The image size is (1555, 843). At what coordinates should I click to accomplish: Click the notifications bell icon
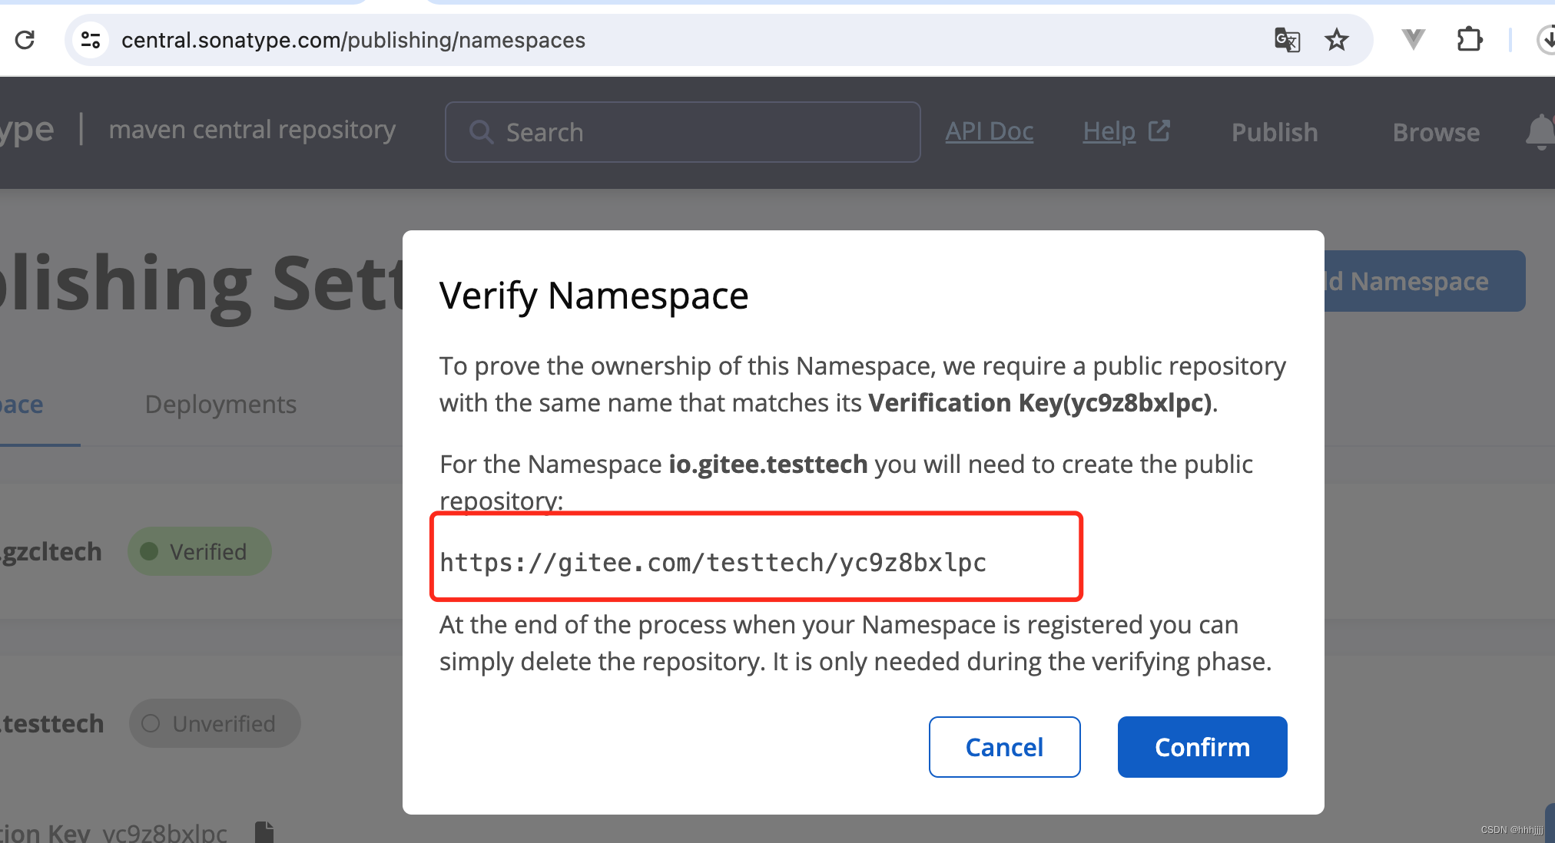point(1540,132)
